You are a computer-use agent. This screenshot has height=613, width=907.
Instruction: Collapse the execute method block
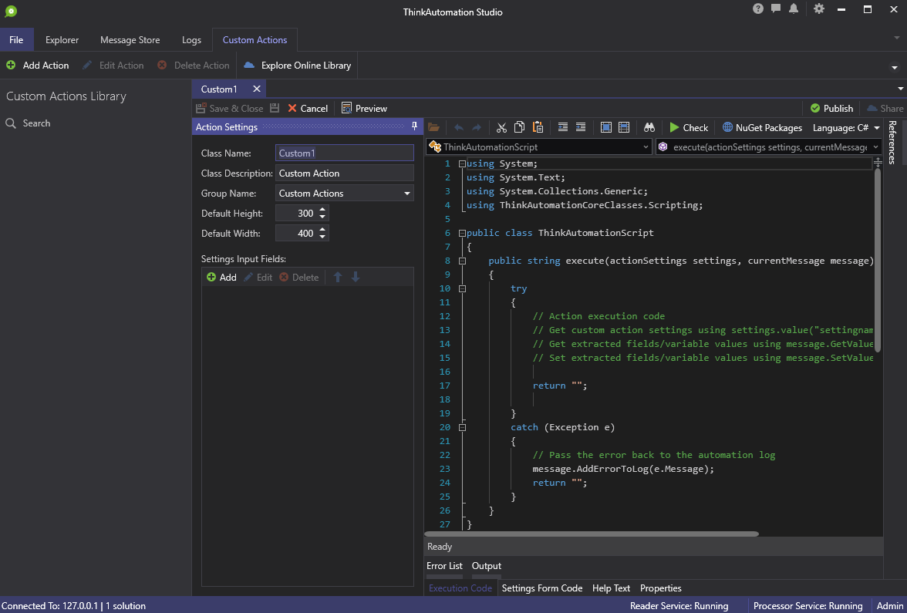point(462,261)
